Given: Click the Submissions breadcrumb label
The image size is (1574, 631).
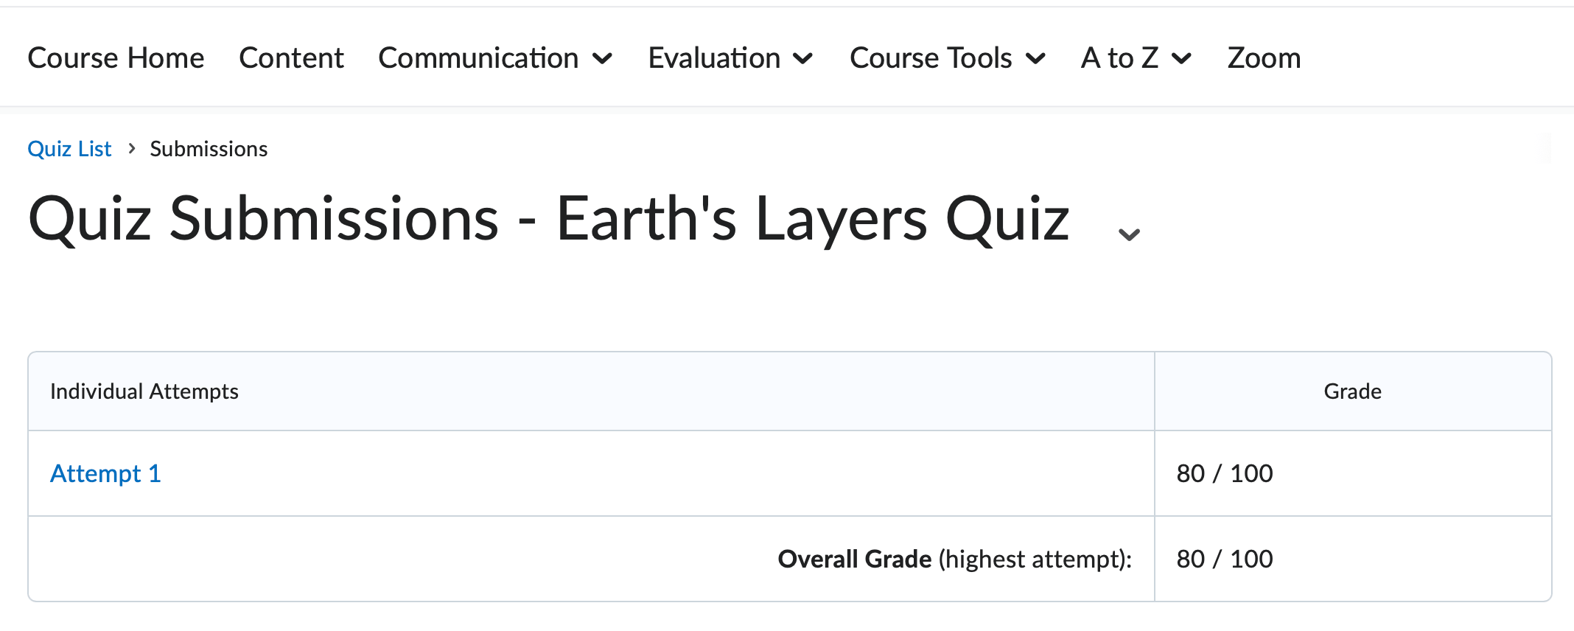Looking at the screenshot, I should pyautogui.click(x=209, y=148).
